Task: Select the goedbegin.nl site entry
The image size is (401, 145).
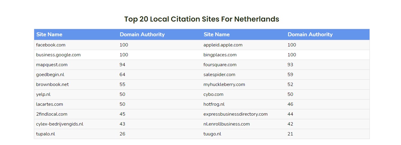Action: (50, 75)
